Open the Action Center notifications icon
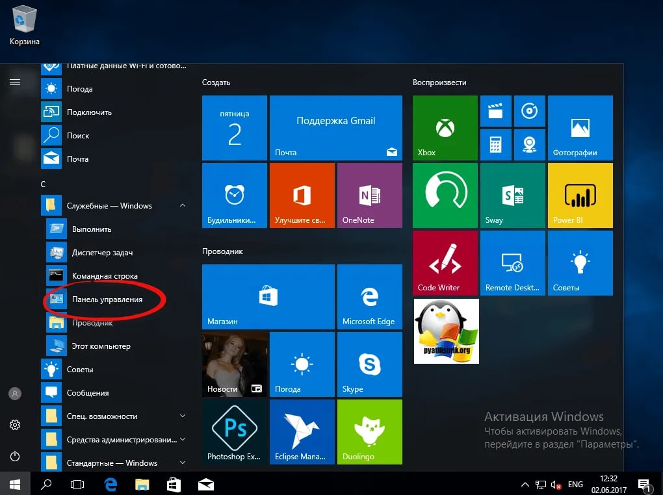This screenshot has height=495, width=663. [644, 485]
